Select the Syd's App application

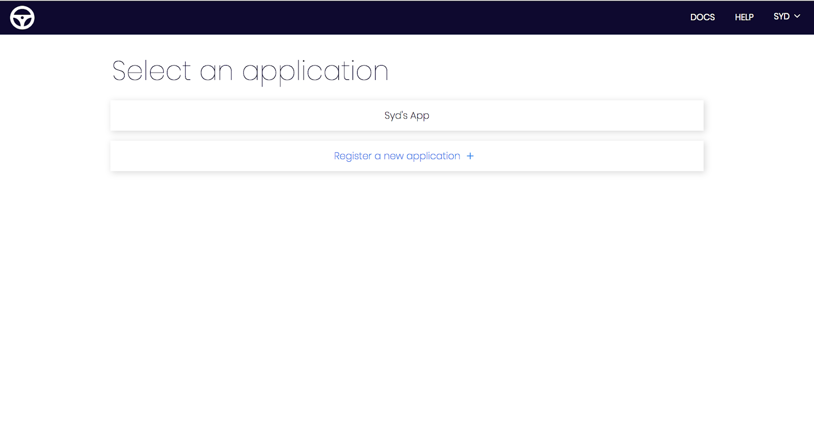(407, 115)
